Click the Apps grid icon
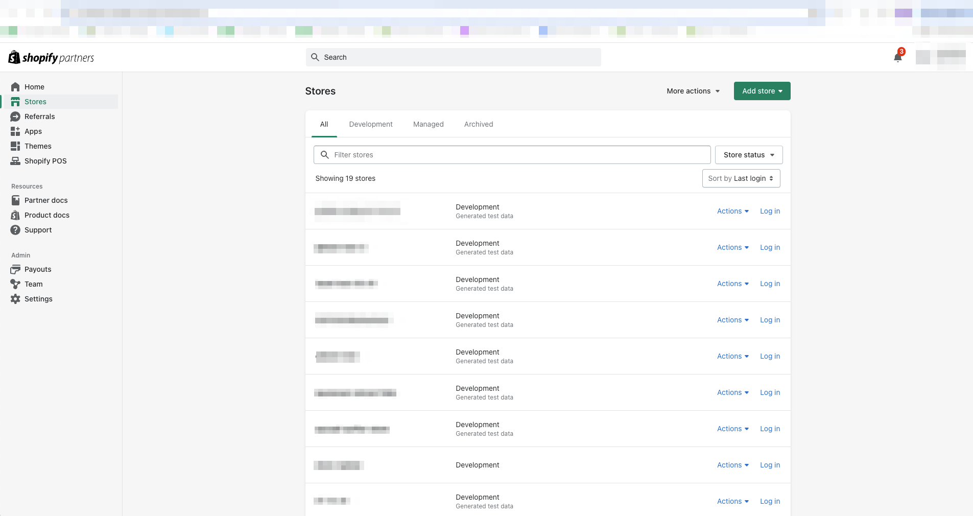973x516 pixels. coord(15,131)
